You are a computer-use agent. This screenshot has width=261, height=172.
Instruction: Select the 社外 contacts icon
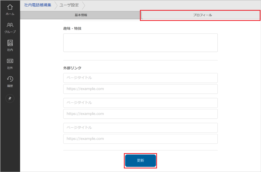pos(10,63)
